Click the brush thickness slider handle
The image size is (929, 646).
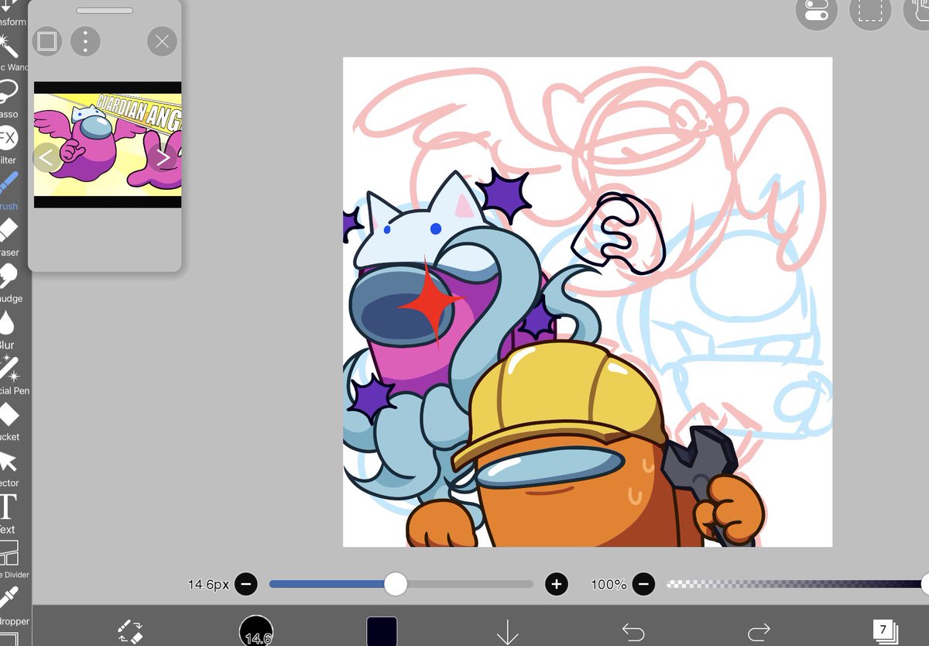point(396,584)
